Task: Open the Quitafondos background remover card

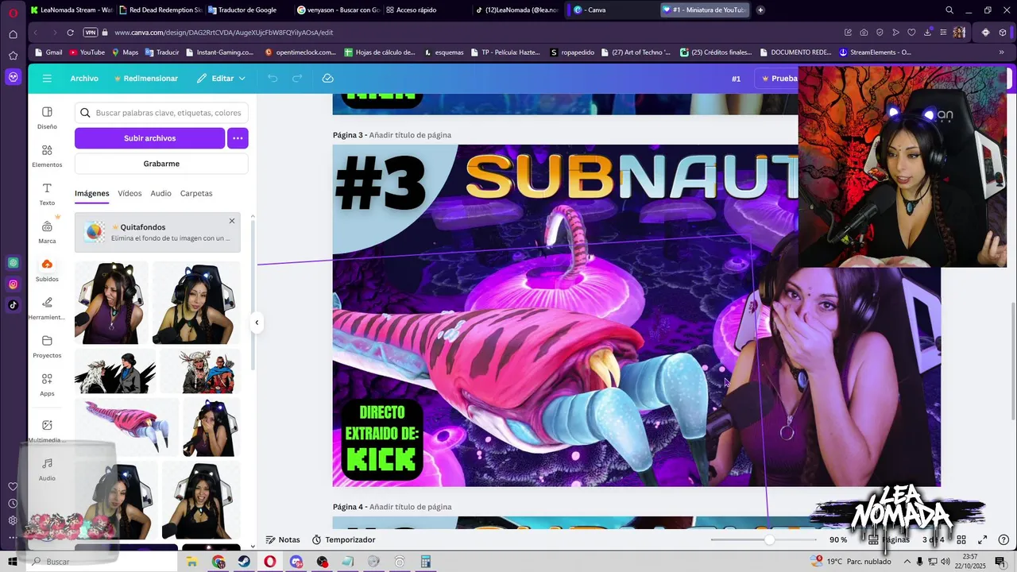Action: click(157, 232)
